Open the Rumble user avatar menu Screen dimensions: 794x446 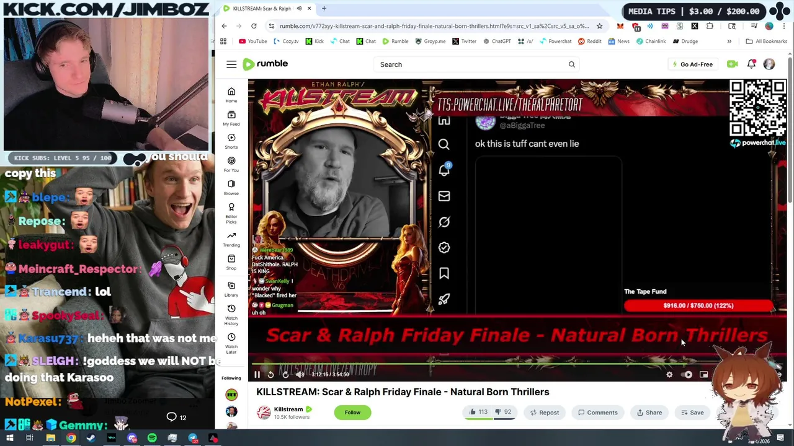(769, 64)
